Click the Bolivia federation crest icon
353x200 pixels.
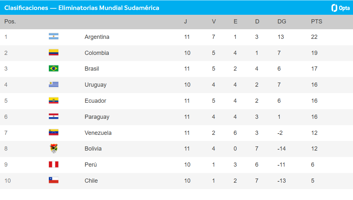point(54,149)
